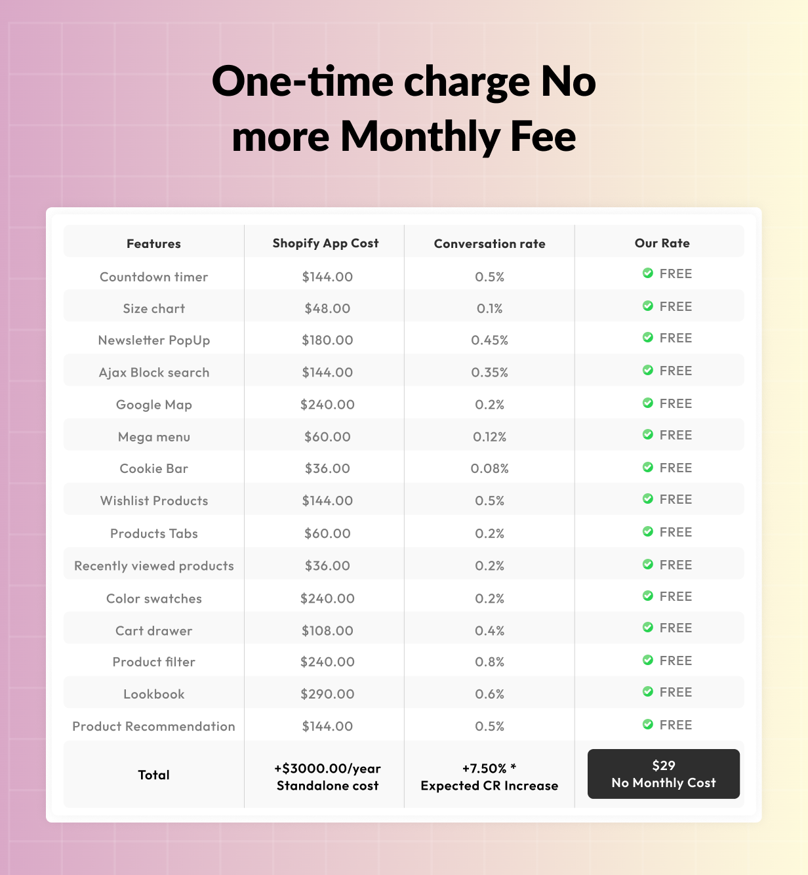Image resolution: width=808 pixels, height=875 pixels.
Task: Click the Recently viewed products feature label
Action: (x=154, y=565)
